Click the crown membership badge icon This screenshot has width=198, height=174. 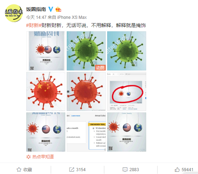pos(58,9)
